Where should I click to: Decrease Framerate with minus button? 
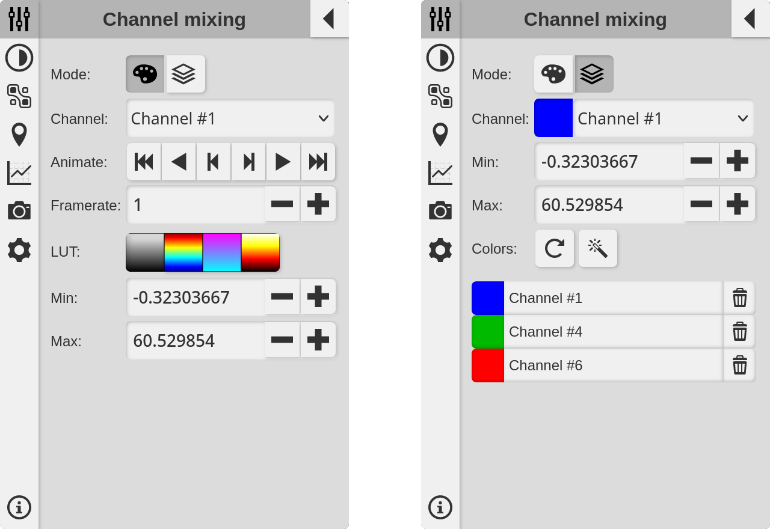click(282, 204)
